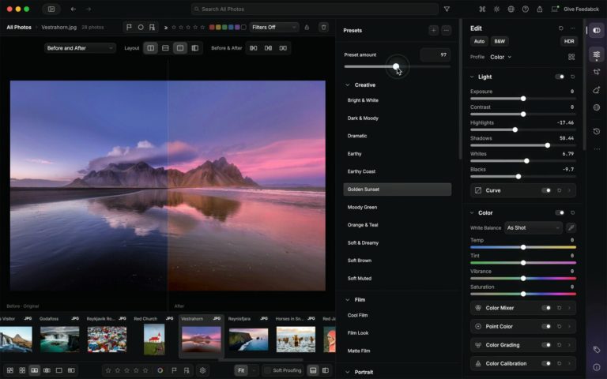The width and height of the screenshot is (607, 379).
Task: Select the Golden Sunset preset
Action: (x=398, y=189)
